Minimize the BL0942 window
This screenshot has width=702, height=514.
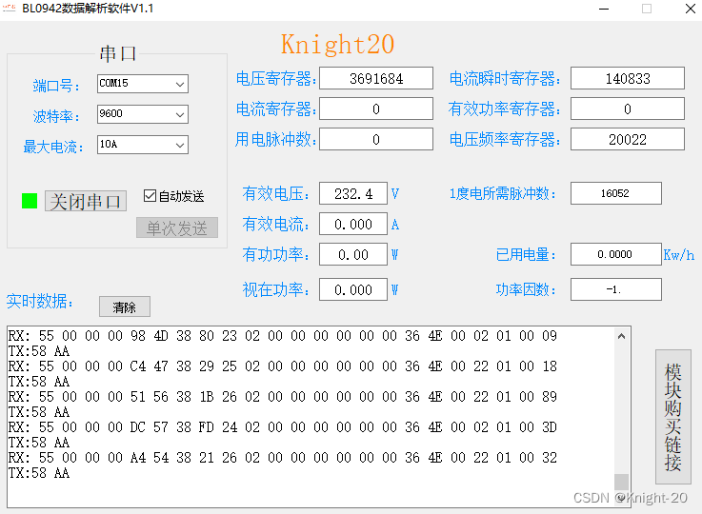click(604, 9)
